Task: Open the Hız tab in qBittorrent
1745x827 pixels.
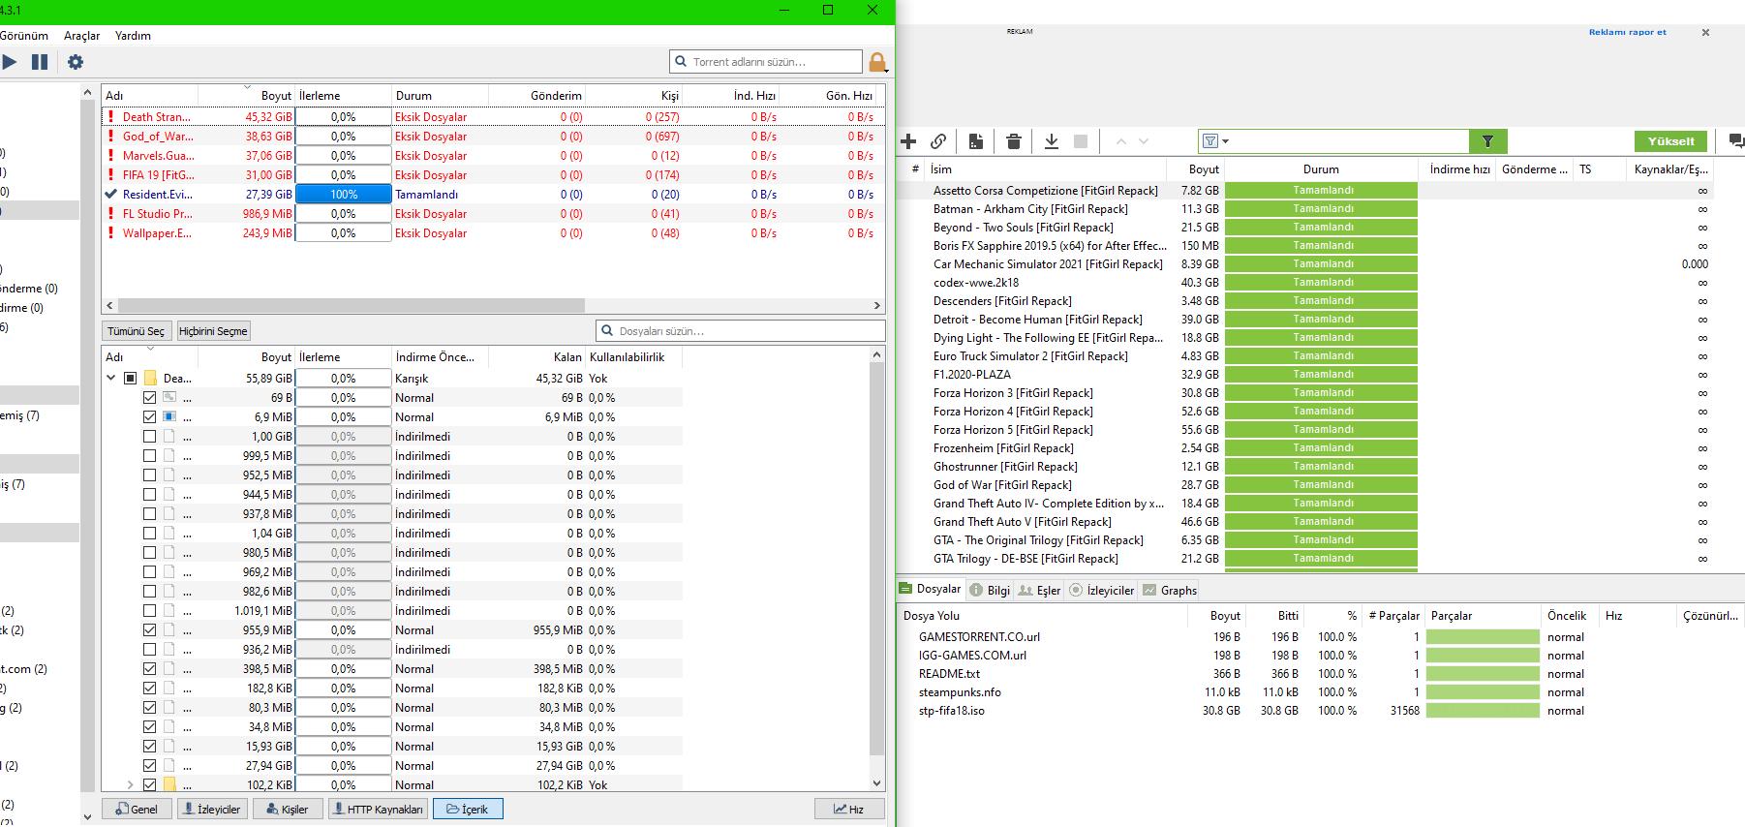Action: coord(849,810)
